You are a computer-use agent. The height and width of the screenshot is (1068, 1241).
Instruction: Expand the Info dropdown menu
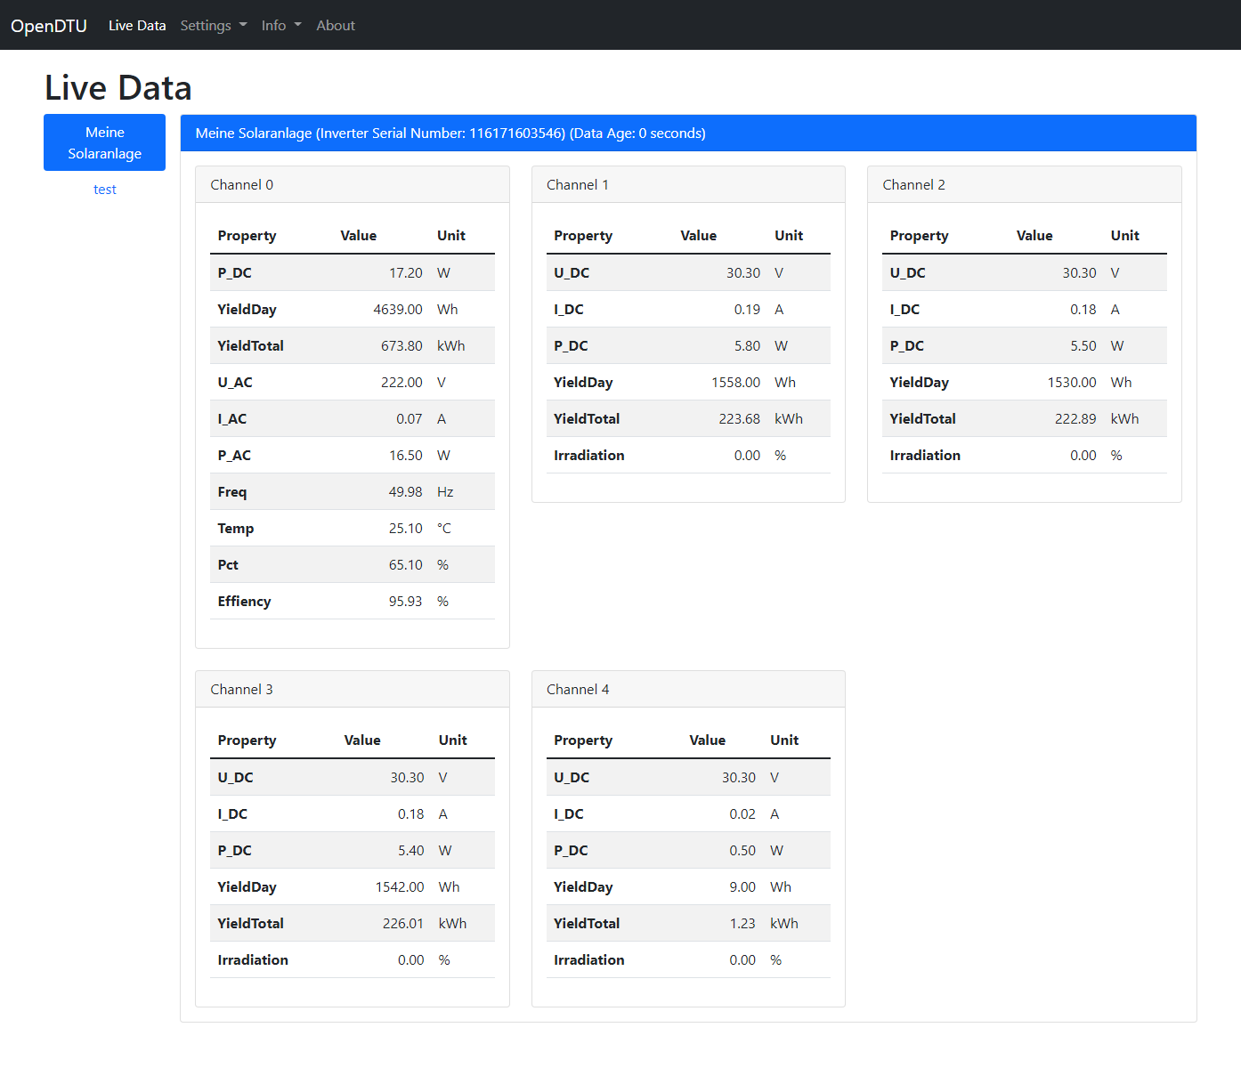coord(280,26)
